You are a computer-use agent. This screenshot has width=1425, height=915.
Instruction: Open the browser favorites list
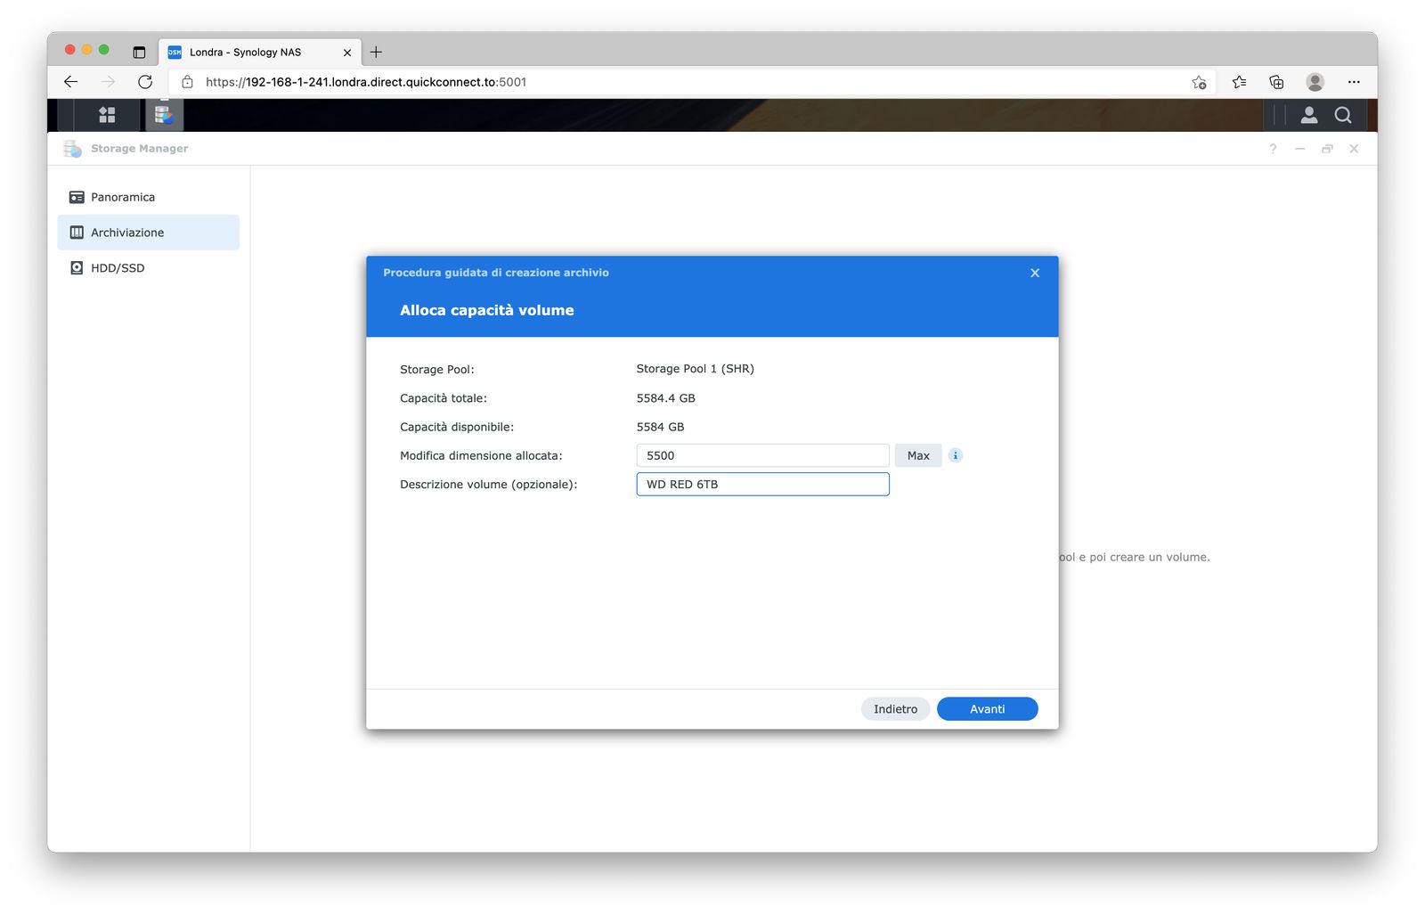click(1239, 82)
